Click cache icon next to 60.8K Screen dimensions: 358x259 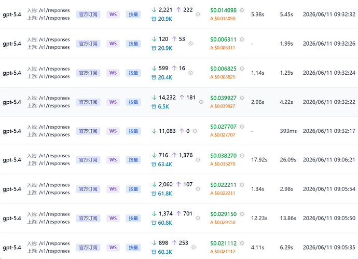coord(154,223)
